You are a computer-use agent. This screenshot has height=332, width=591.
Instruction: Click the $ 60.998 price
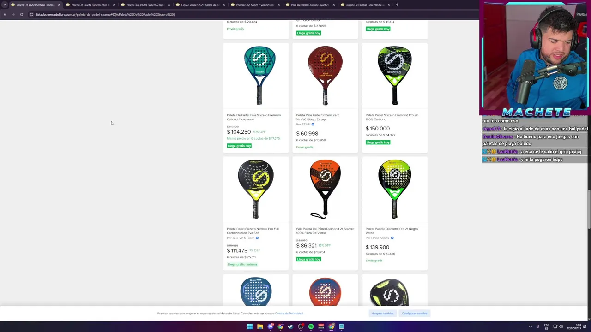pos(307,134)
